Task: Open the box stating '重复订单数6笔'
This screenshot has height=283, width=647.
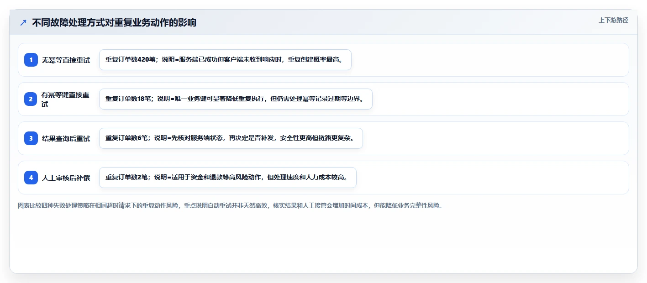Action: (x=231, y=138)
